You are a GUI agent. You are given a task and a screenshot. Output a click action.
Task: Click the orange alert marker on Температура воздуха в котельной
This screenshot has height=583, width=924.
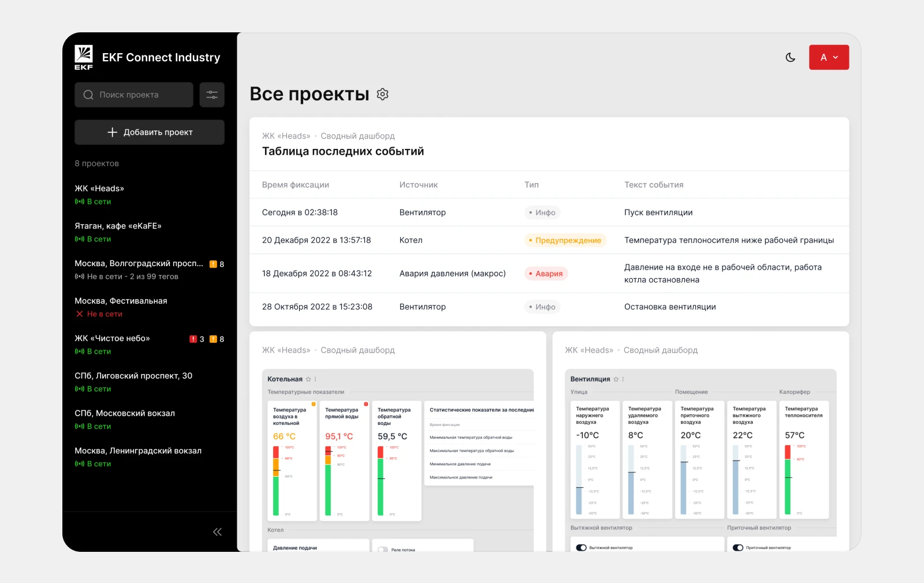314,404
